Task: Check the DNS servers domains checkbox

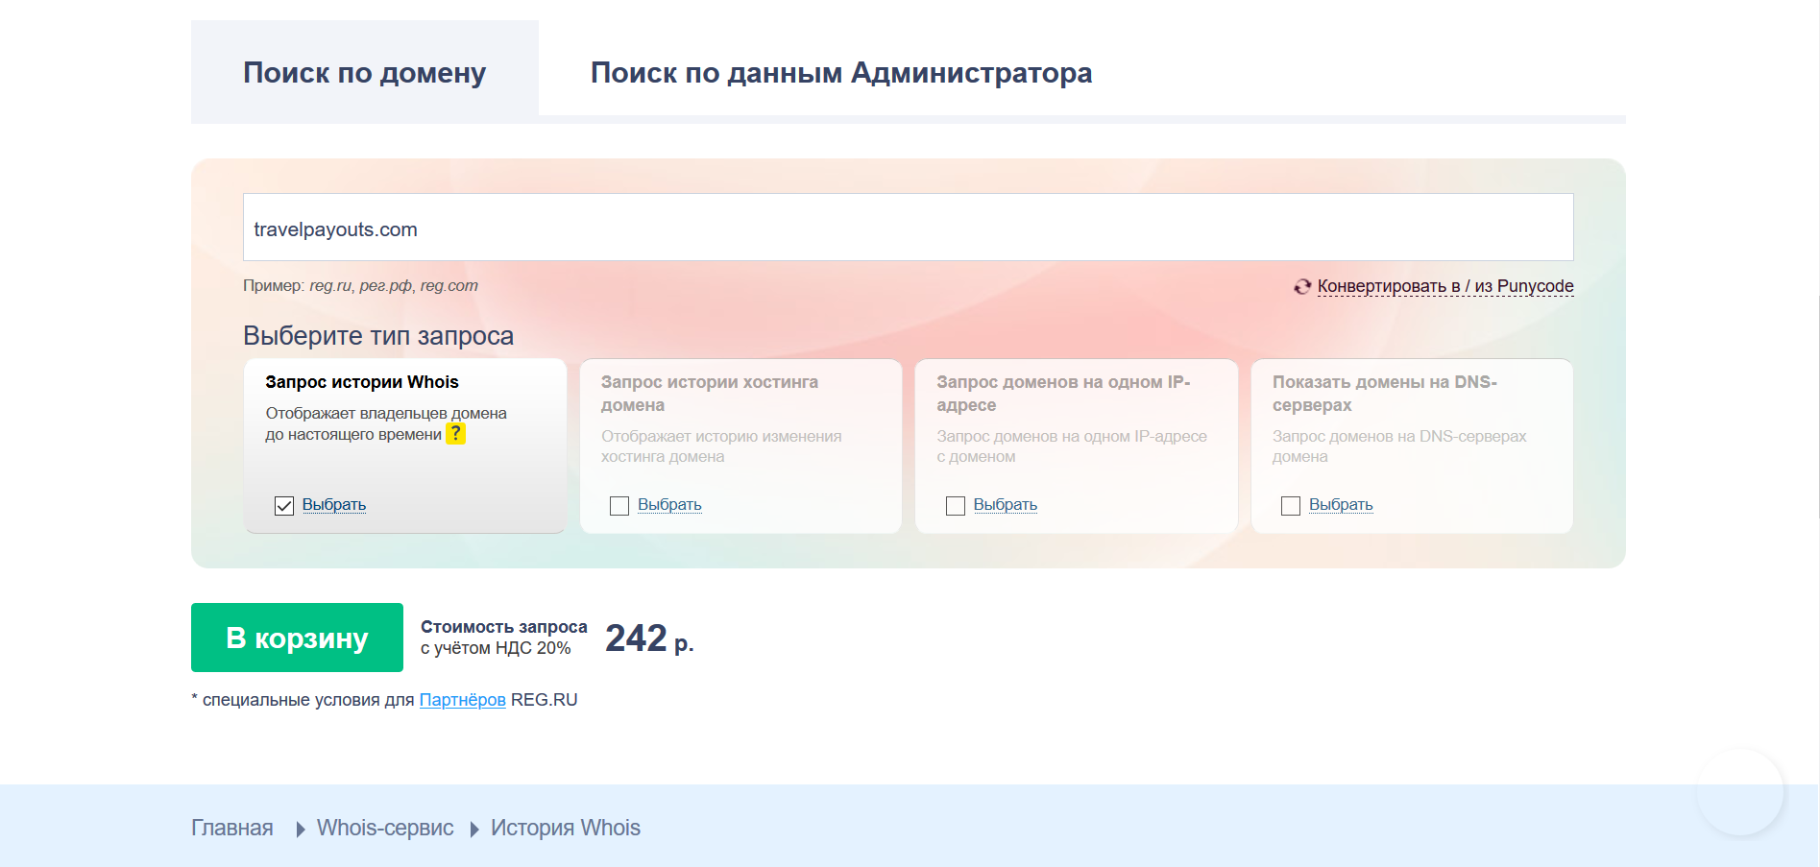Action: coord(1291,506)
